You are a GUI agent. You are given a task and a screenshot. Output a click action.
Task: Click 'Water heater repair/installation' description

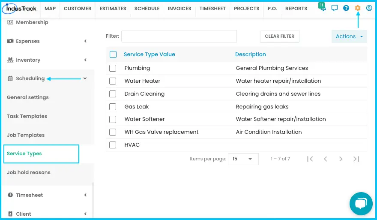point(278,81)
